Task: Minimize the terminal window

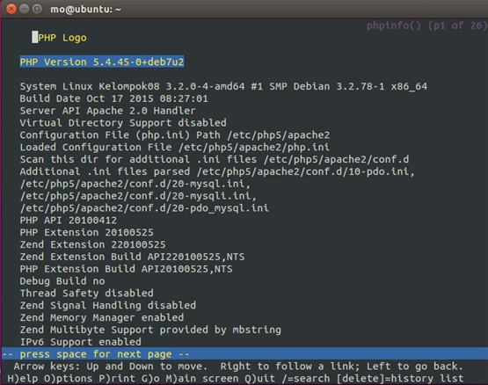Action: pyautogui.click(x=24, y=9)
